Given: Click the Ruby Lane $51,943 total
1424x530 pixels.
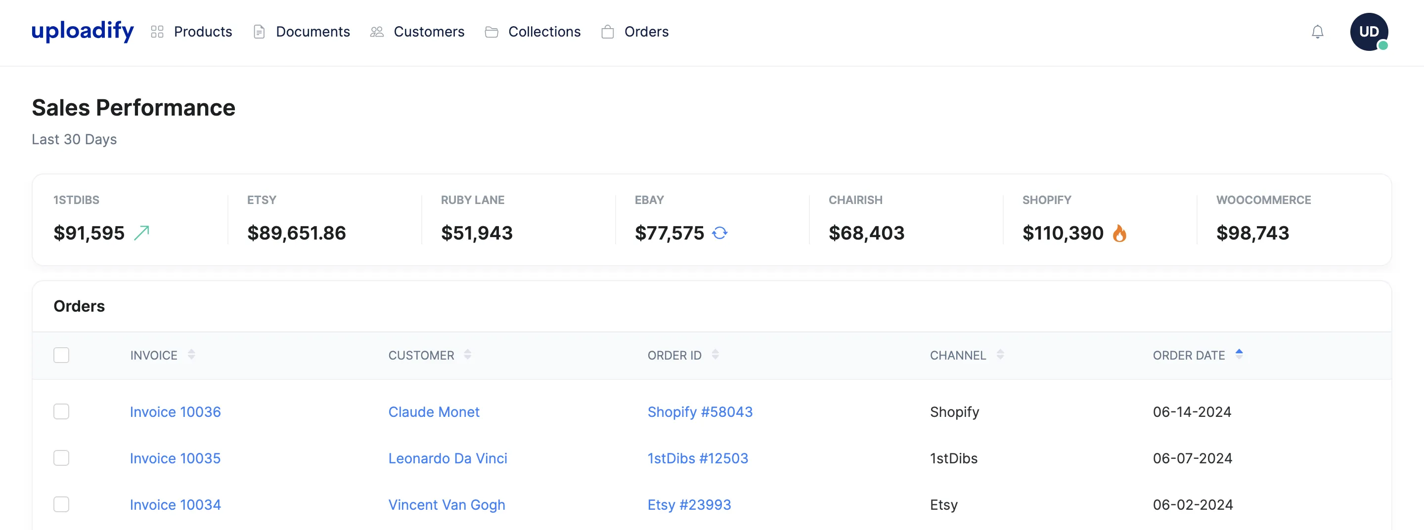Looking at the screenshot, I should (477, 233).
